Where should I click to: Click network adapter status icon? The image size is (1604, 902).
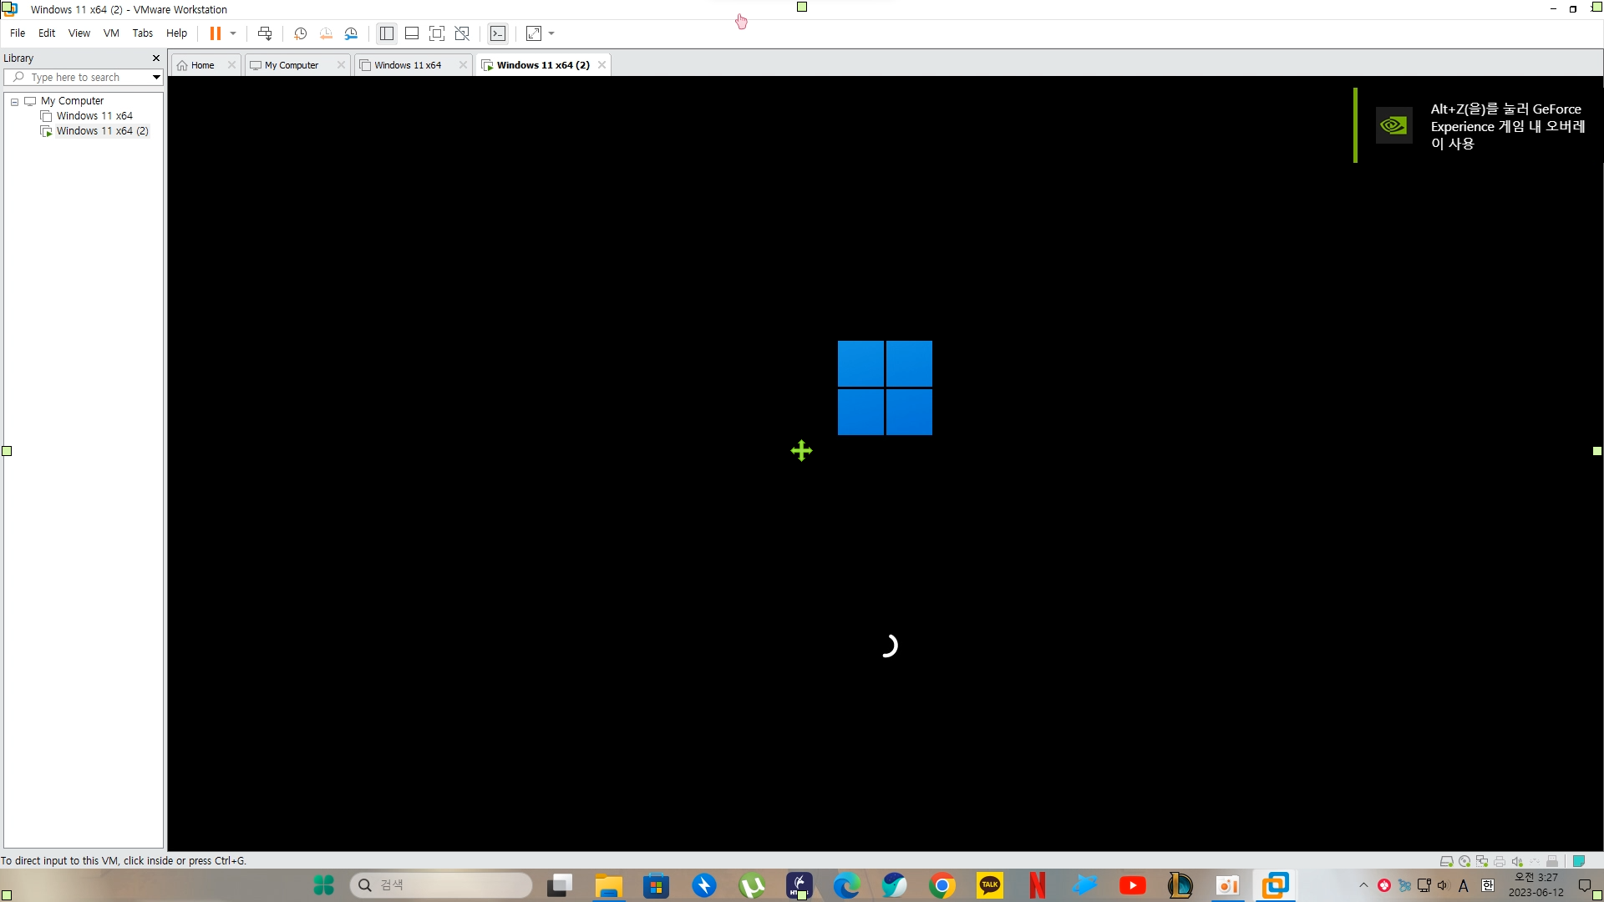tap(1482, 861)
